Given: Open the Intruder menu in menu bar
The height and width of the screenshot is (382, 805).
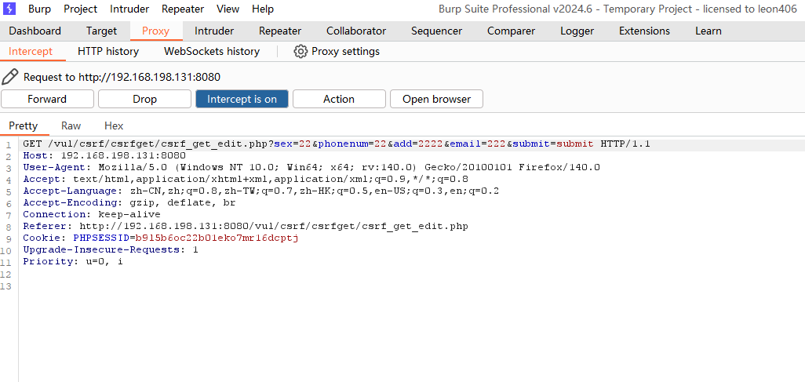Looking at the screenshot, I should [129, 9].
